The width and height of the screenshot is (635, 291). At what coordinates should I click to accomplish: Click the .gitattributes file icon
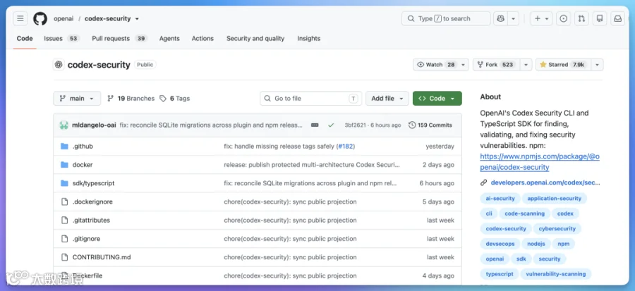click(64, 221)
